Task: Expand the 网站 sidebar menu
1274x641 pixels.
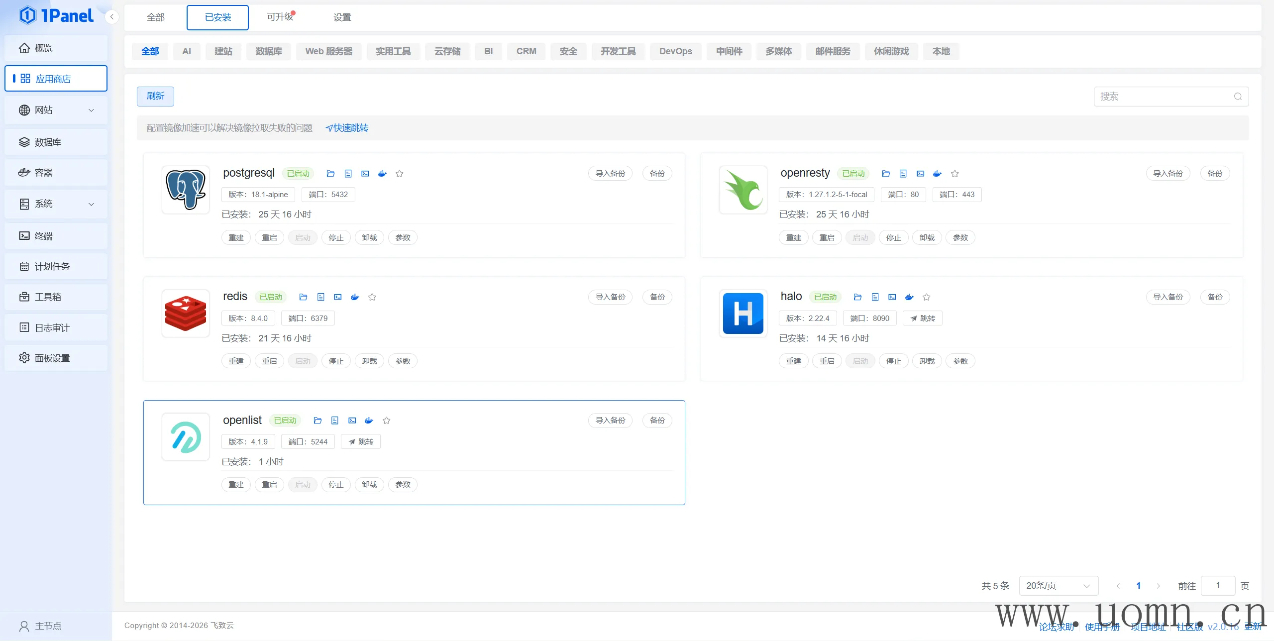Action: 56,110
